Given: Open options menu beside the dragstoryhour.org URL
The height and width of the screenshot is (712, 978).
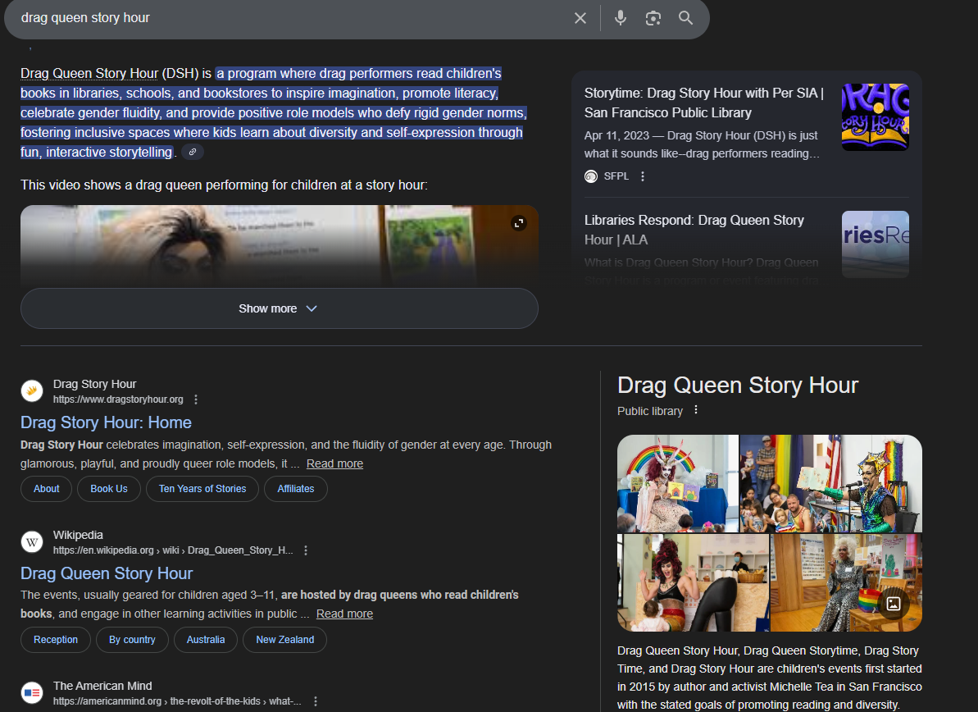Looking at the screenshot, I should coord(196,399).
